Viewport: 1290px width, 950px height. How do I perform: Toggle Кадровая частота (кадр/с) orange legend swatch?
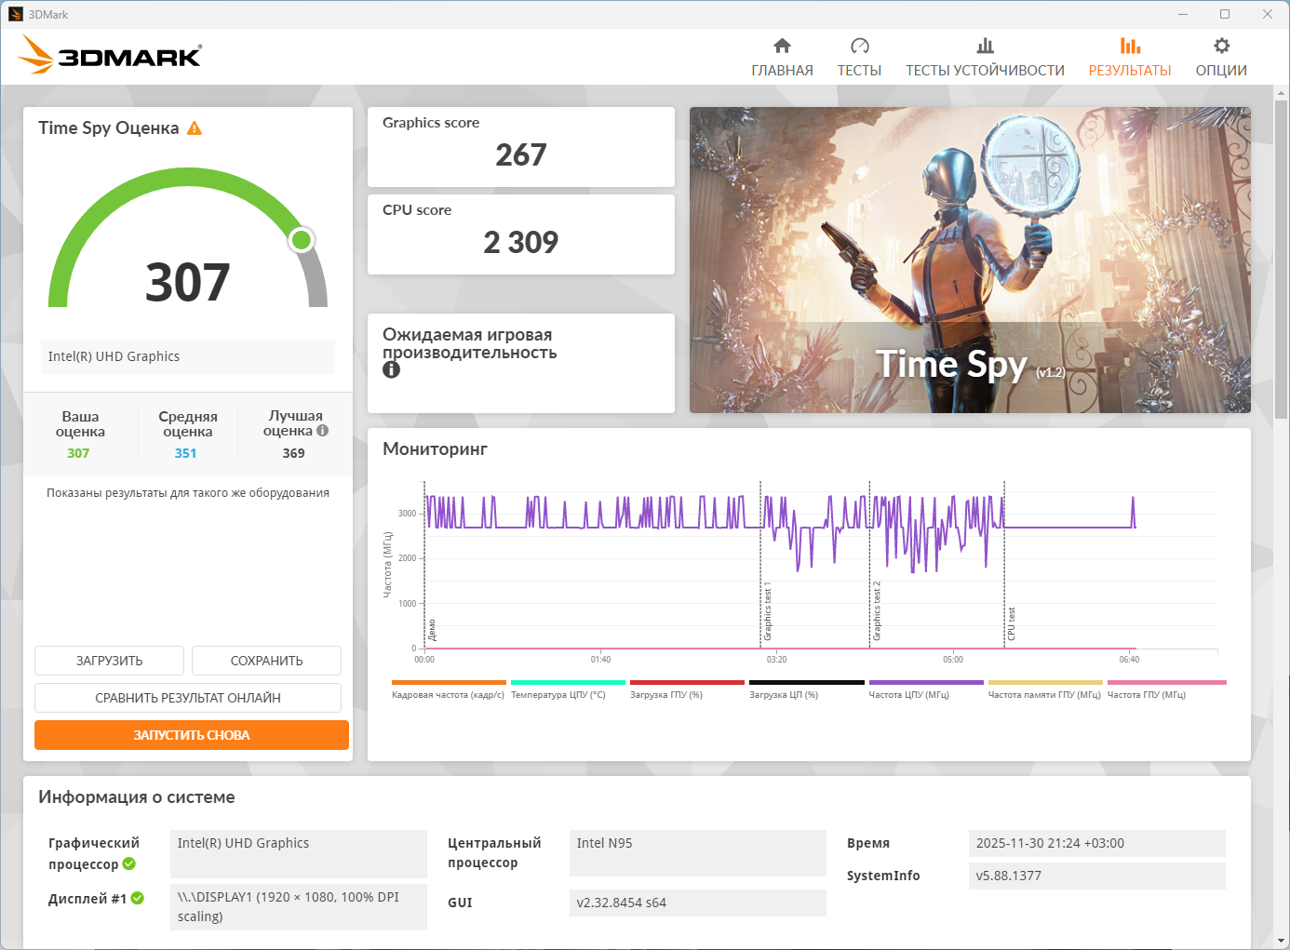449,682
